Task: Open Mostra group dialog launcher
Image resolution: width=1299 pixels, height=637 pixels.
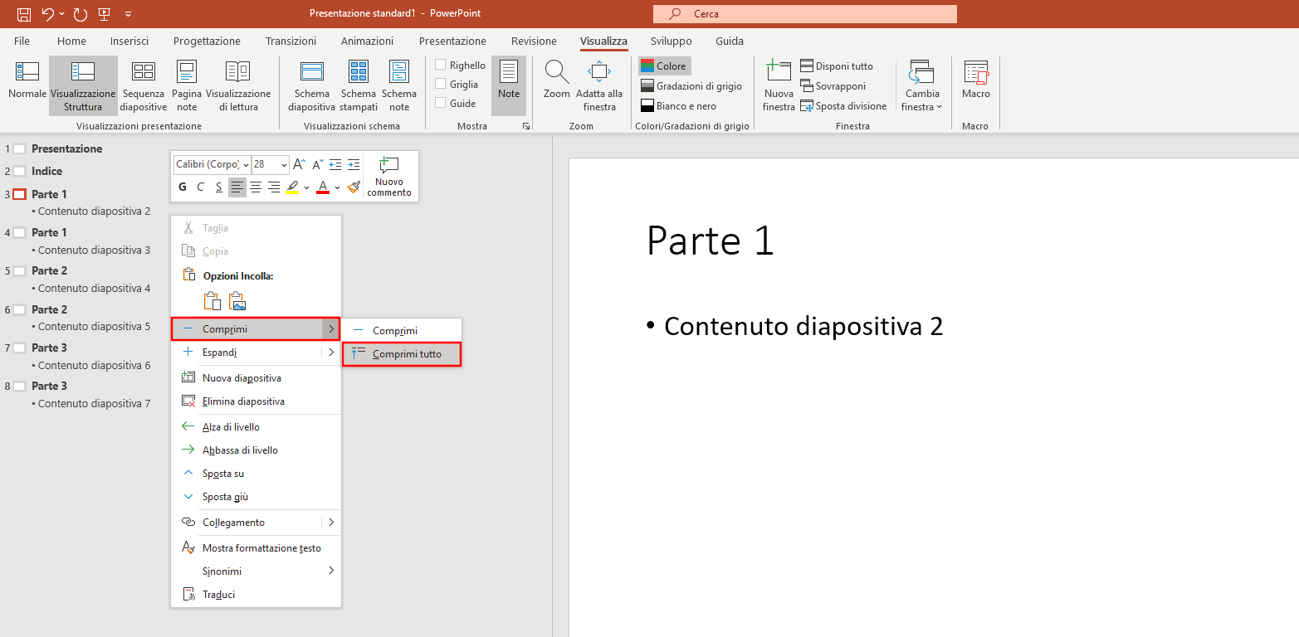Action: click(525, 126)
